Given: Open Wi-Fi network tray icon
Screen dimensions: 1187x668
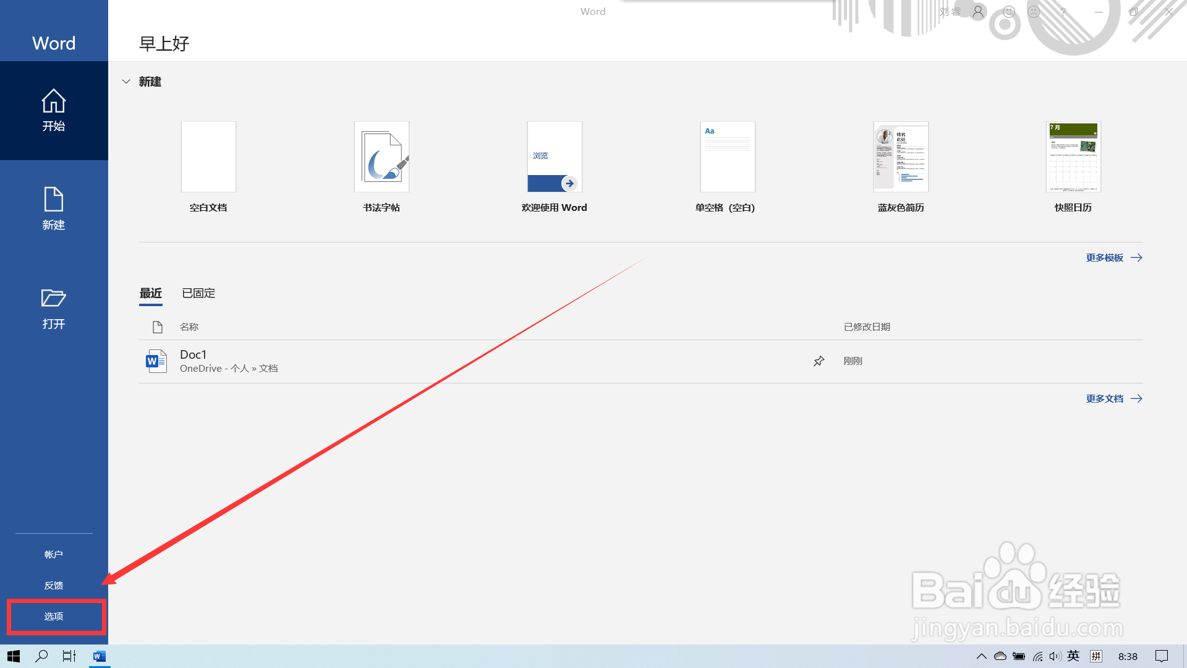Looking at the screenshot, I should coord(1038,656).
